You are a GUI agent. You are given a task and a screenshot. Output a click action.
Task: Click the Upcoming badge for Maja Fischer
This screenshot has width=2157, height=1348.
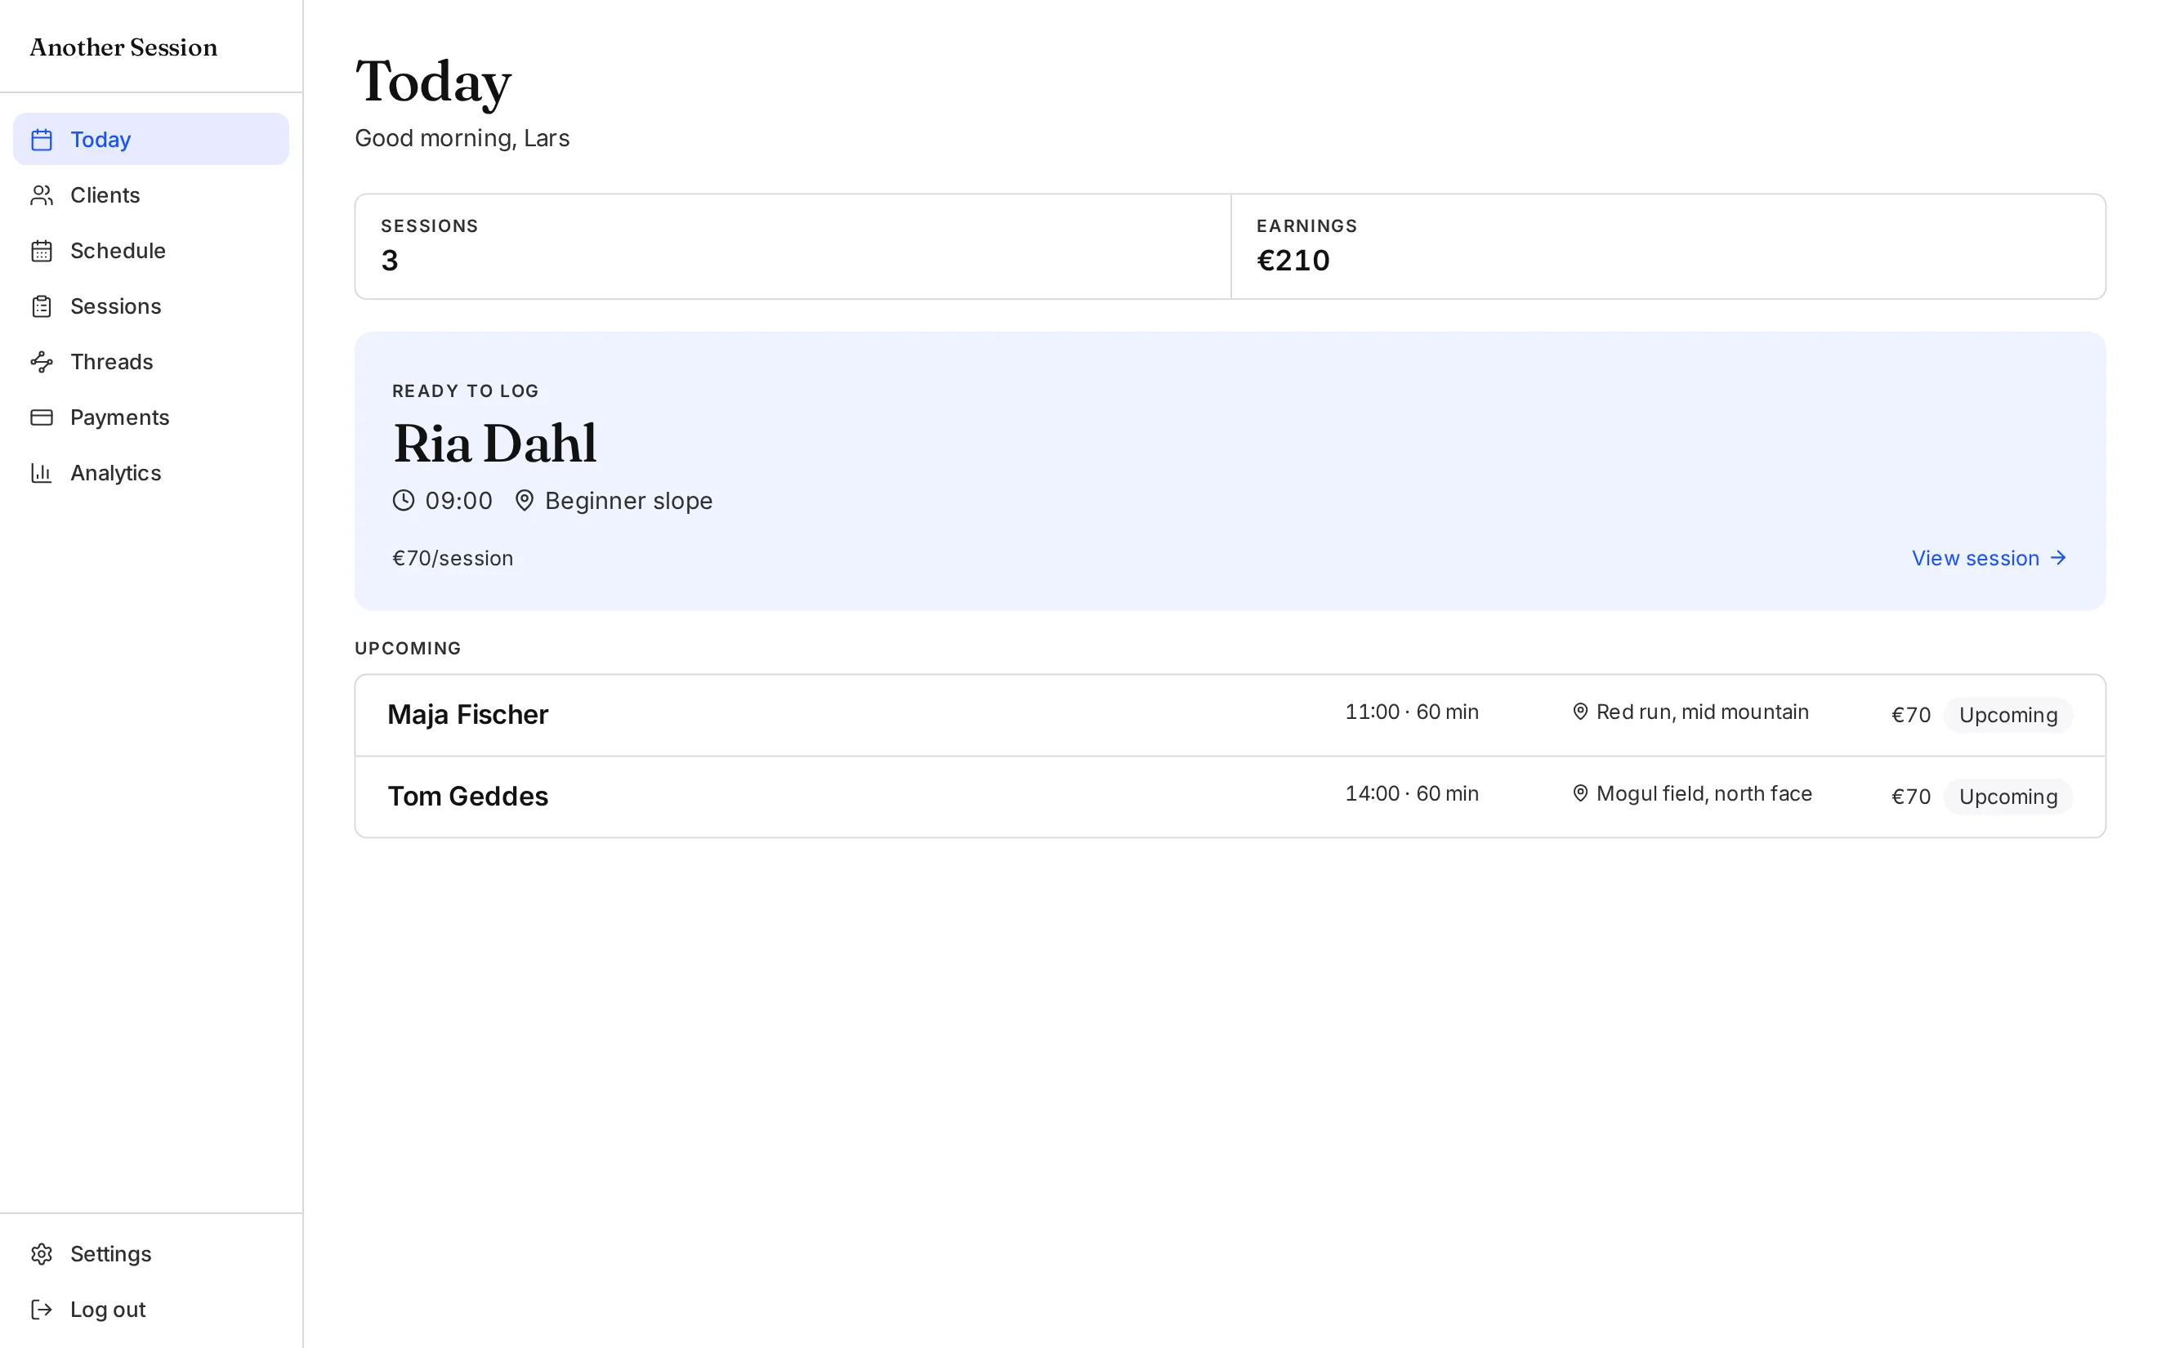click(2008, 715)
